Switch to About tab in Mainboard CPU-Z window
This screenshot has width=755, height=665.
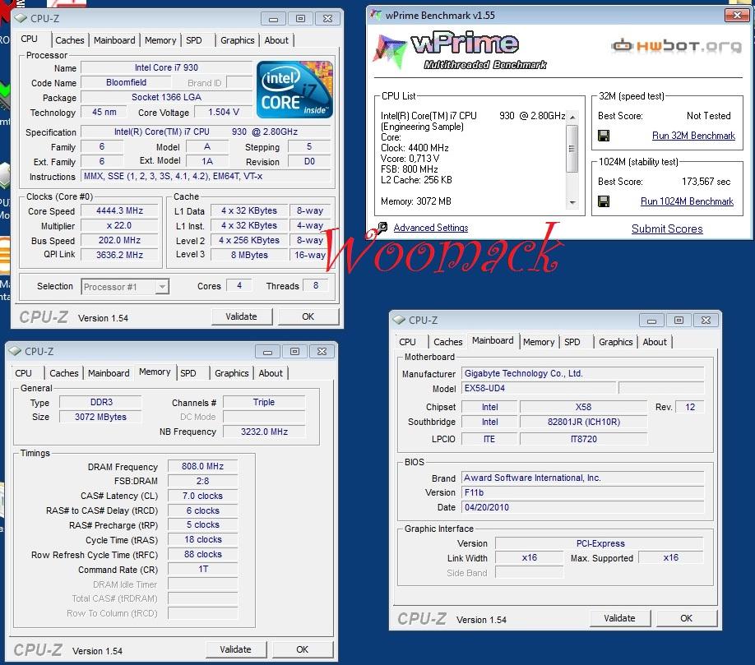point(655,342)
